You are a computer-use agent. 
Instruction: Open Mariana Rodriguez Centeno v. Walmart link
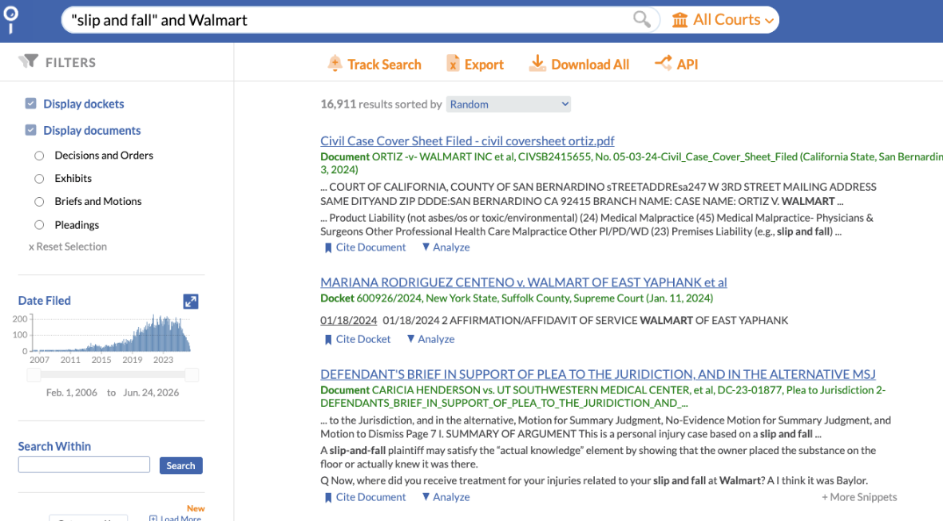pyautogui.click(x=523, y=282)
